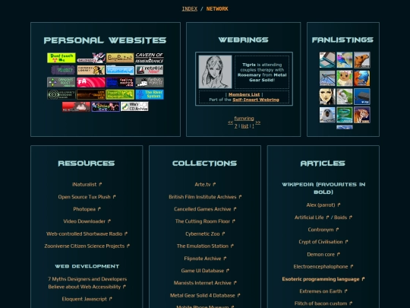
Task: Open British Film Institute Archives link
Action: pos(205,197)
